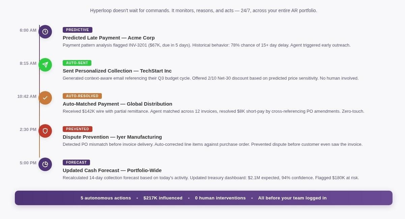Click '$217K influenced' in summary bar
This screenshot has height=219, width=405.
pyautogui.click(x=163, y=198)
